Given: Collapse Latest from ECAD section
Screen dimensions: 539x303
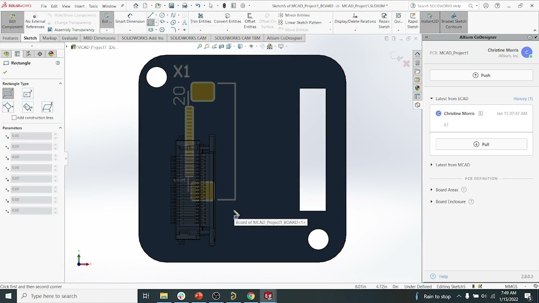Looking at the screenshot, I should pos(432,98).
